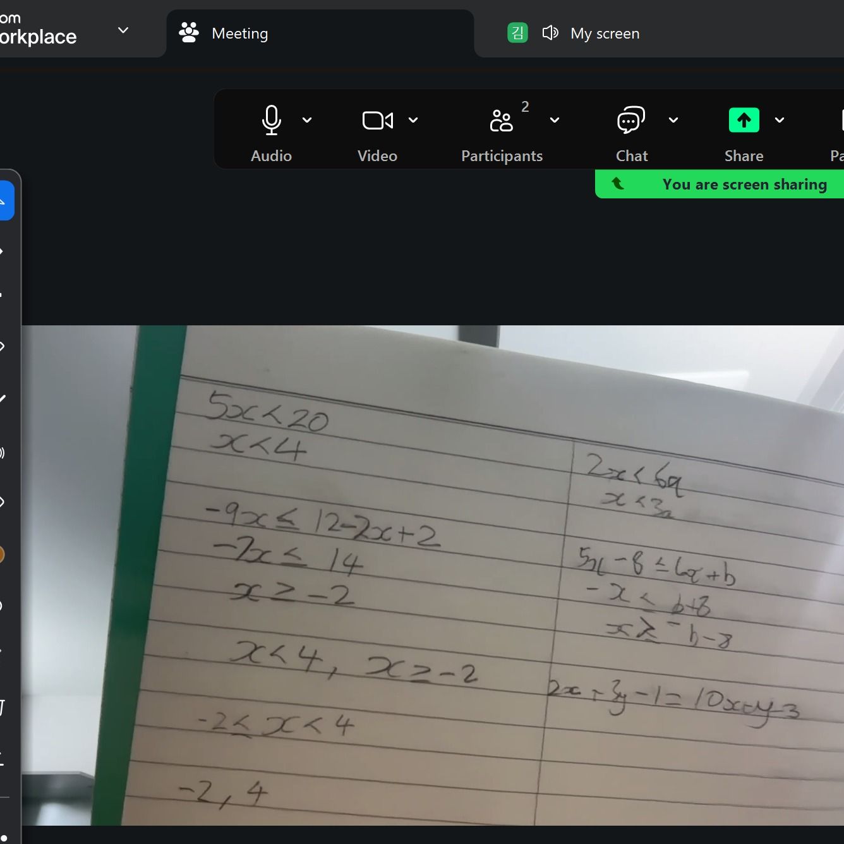Pick the diagonal line tool in left toolbar
This screenshot has width=844, height=844.
3,399
